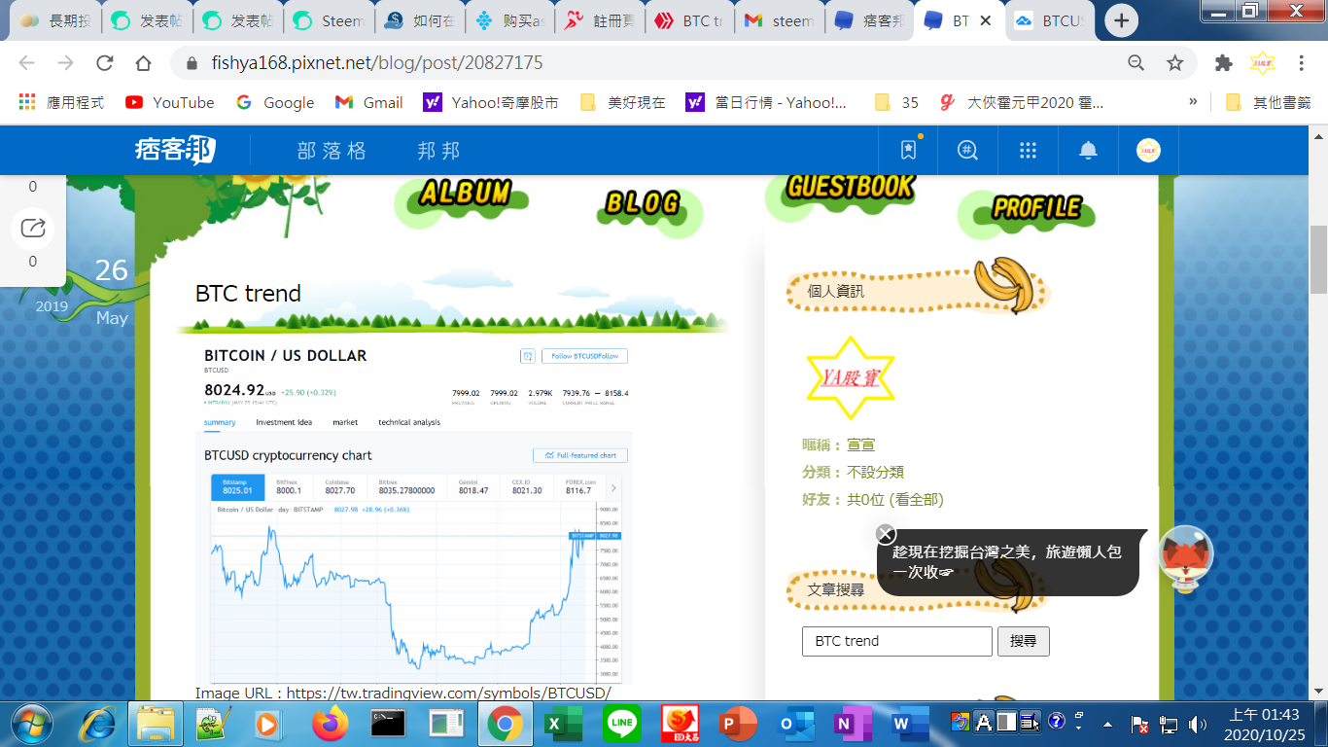The image size is (1328, 747).
Task: Switch to the 如何在 browser tab
Action: pyautogui.click(x=417, y=20)
